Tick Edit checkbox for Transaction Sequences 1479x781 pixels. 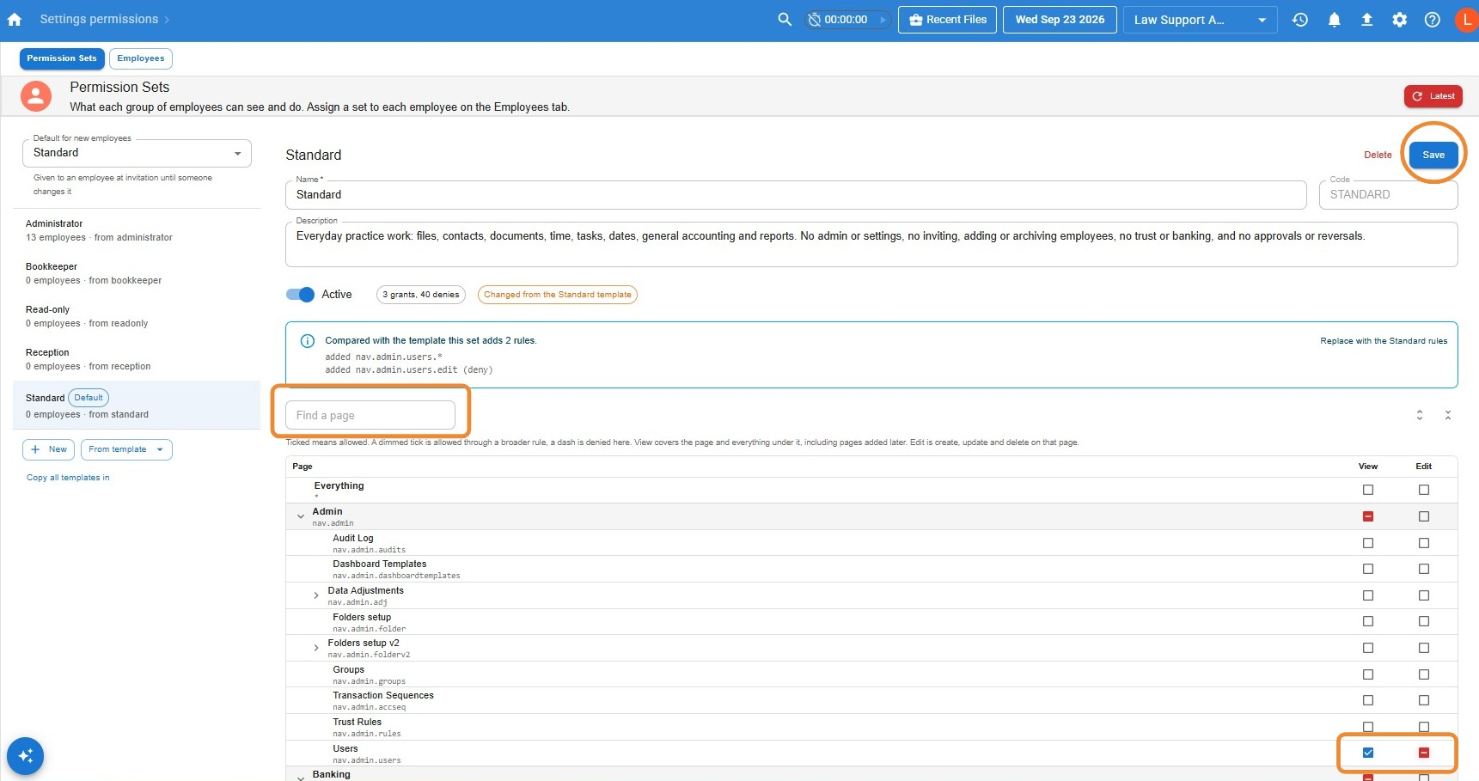(x=1424, y=700)
